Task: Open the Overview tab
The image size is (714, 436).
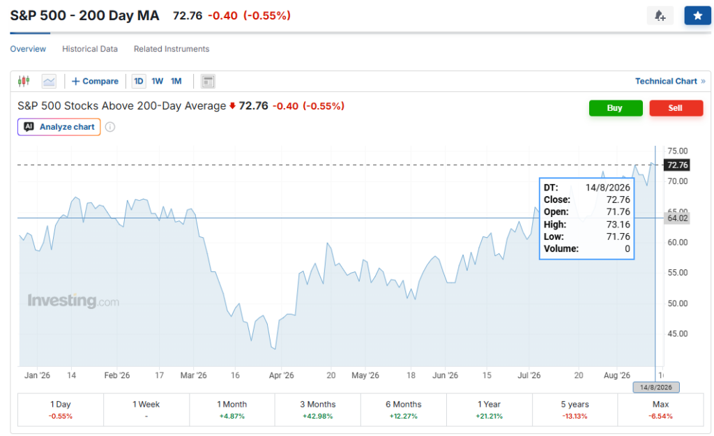Action: pyautogui.click(x=28, y=49)
